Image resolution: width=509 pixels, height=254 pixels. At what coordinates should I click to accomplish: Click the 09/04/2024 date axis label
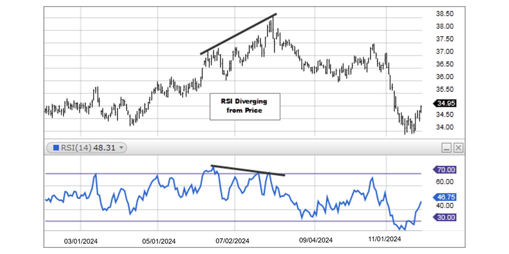[316, 240]
